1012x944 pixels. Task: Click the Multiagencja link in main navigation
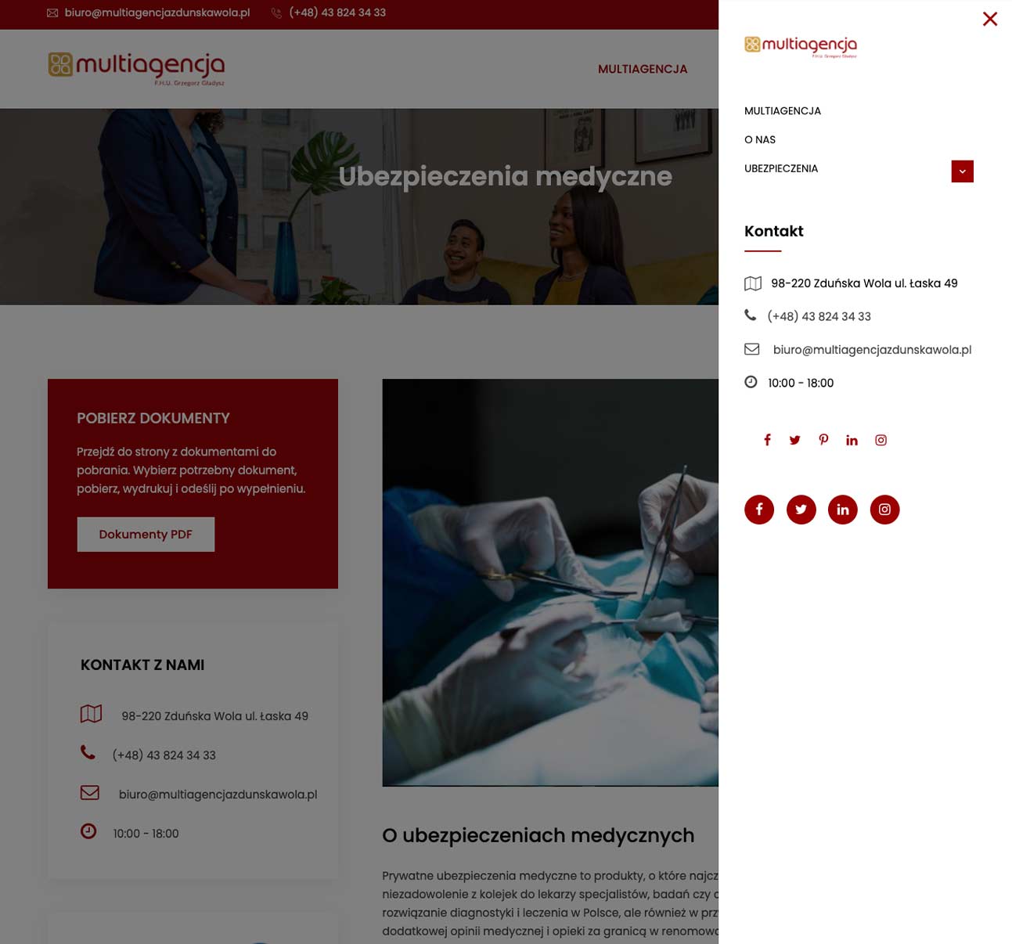(x=643, y=69)
